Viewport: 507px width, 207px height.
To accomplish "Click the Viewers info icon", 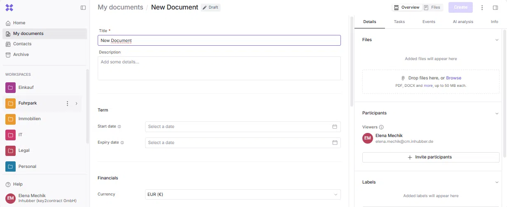I will pyautogui.click(x=381, y=127).
